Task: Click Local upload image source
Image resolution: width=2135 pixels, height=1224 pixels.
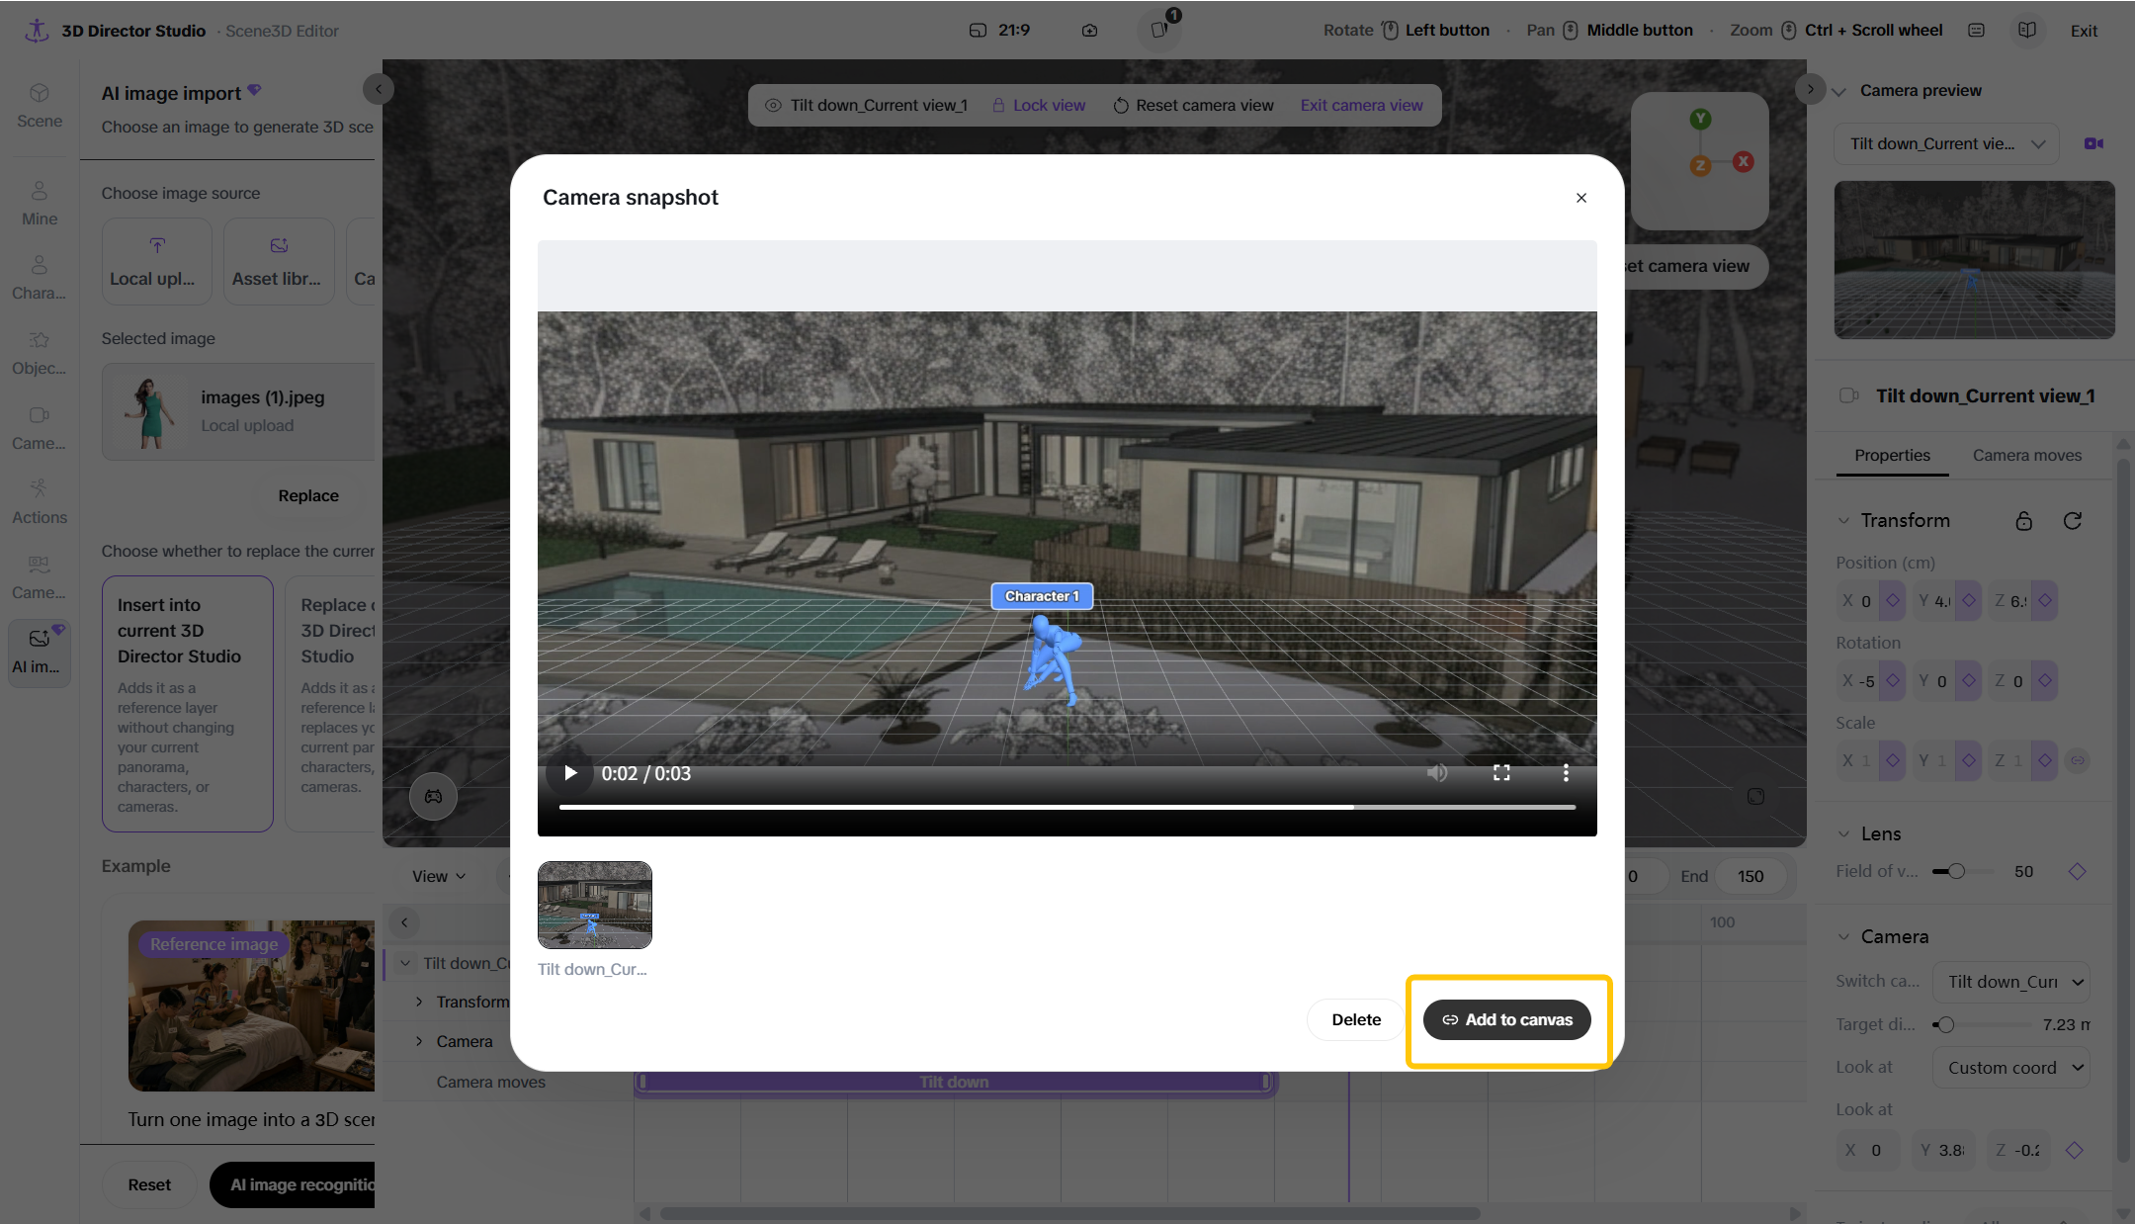Action: pyautogui.click(x=157, y=261)
